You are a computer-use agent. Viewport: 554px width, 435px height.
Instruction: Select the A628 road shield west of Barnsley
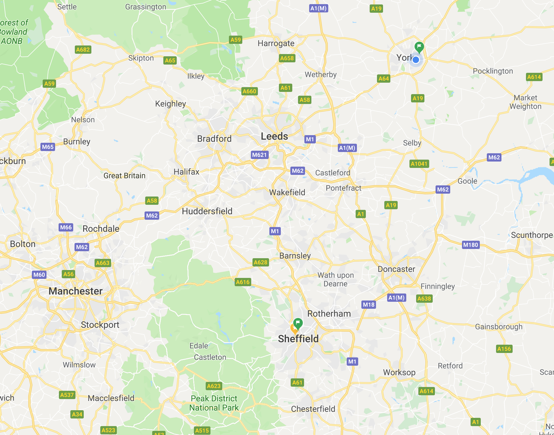click(x=260, y=262)
